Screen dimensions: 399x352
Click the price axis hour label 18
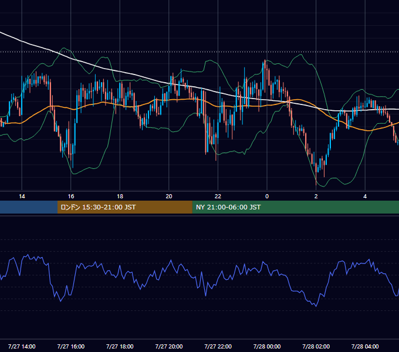120,197
